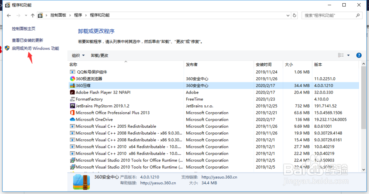
Task: Select Visual C++ 2008 version 9.0.30729.6161 row
Action: (x=214, y=140)
